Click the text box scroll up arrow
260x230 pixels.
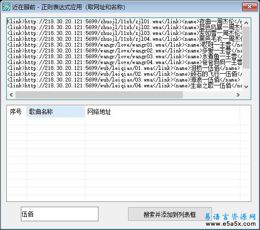coord(246,23)
